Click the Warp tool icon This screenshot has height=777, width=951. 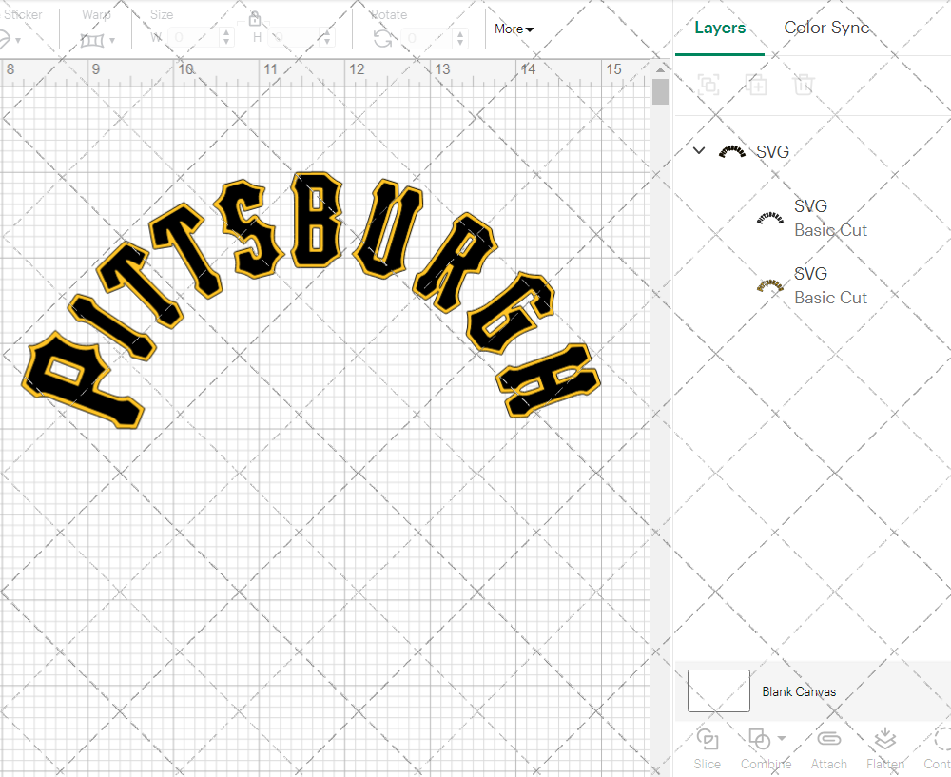(x=92, y=40)
